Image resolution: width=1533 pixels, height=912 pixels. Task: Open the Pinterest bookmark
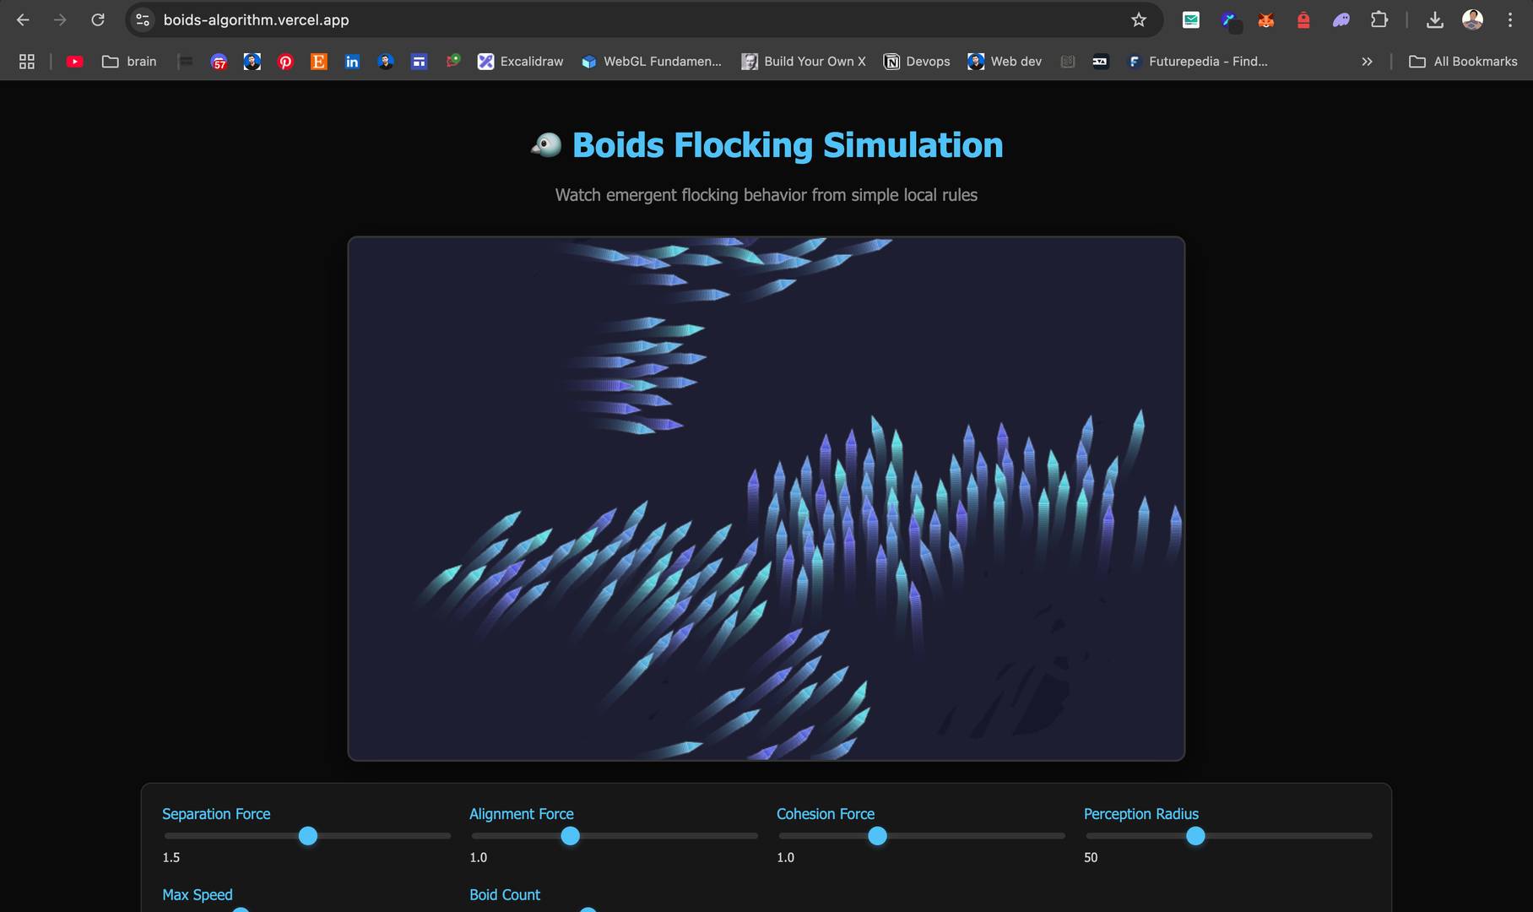click(285, 61)
